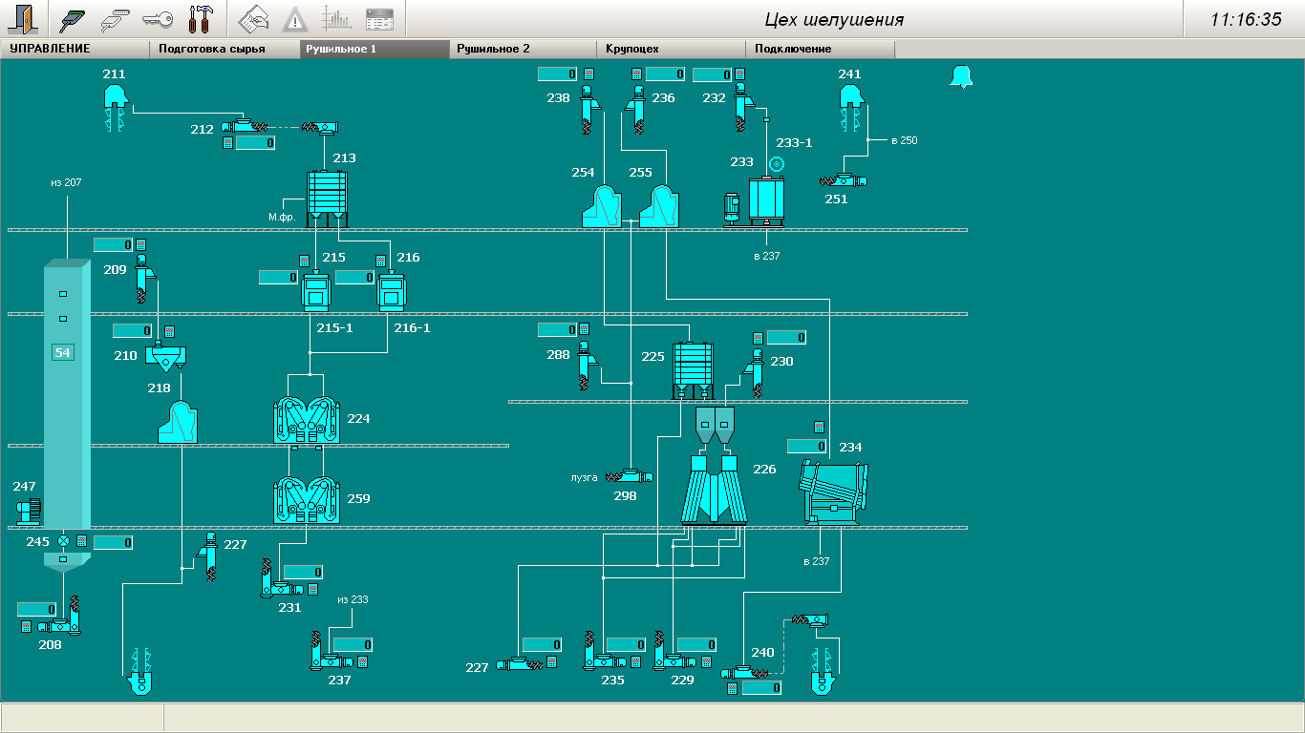Screen dimensions: 1305x733
Task: Switch to Подготовка сырья tab
Action: [212, 49]
